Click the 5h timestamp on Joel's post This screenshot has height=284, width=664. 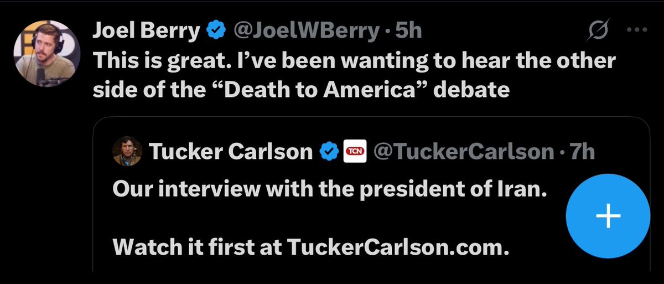[x=407, y=32]
